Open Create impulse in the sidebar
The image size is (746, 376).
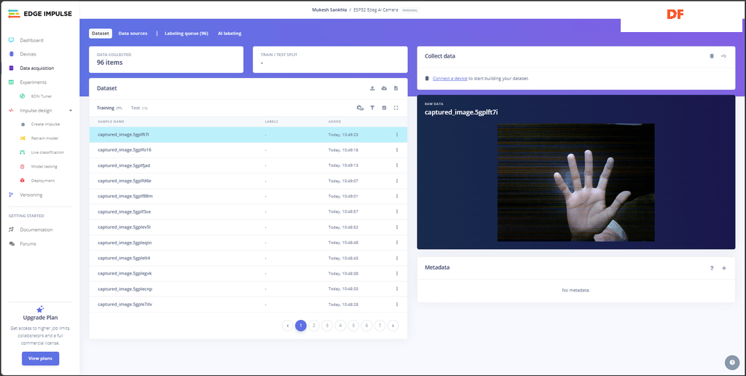(x=45, y=124)
